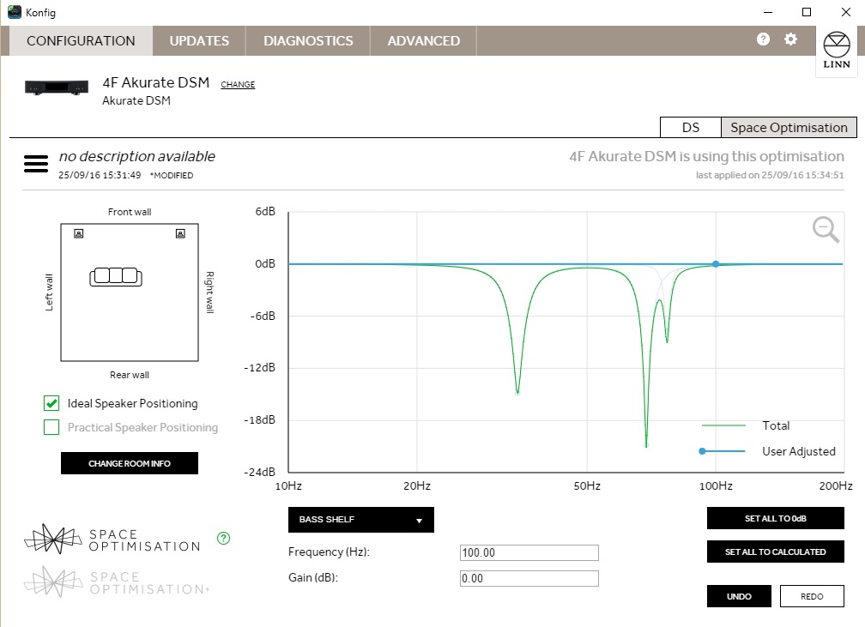The image size is (865, 627).
Task: Switch to the Configuration tab
Action: [81, 41]
